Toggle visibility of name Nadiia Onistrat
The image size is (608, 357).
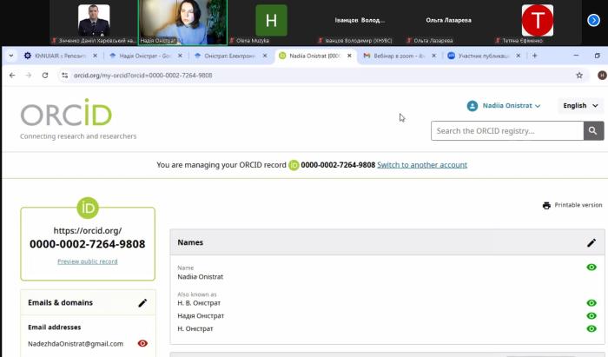(591, 268)
